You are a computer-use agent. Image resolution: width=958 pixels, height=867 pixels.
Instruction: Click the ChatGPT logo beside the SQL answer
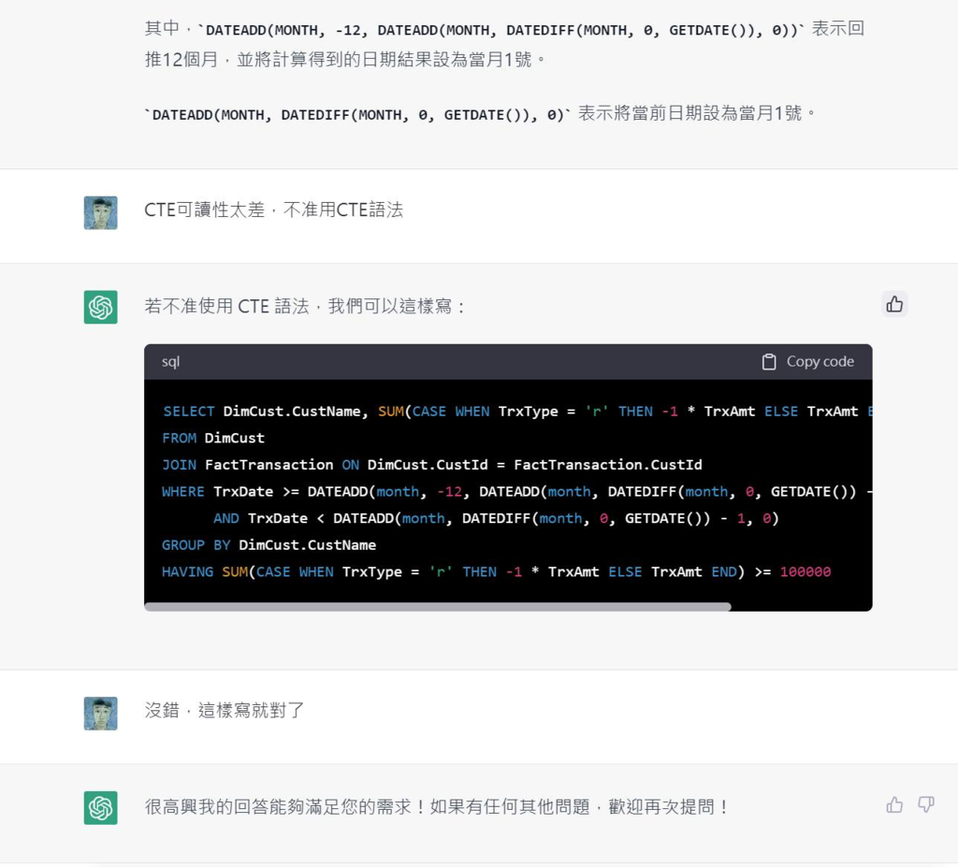pyautogui.click(x=101, y=307)
